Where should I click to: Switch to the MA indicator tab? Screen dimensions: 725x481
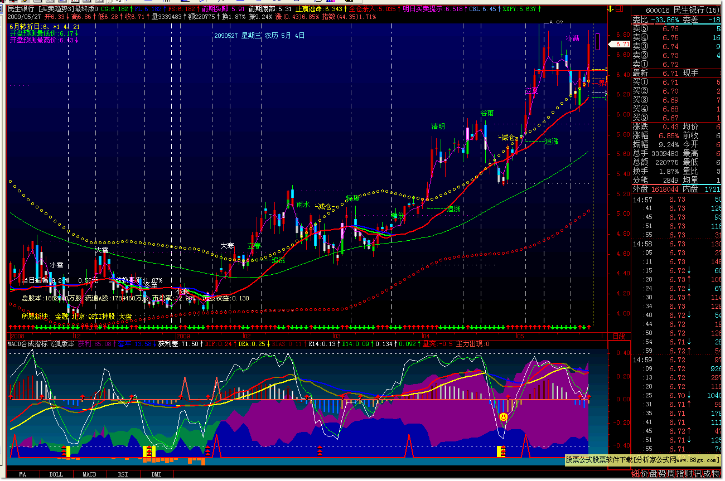coord(23,475)
